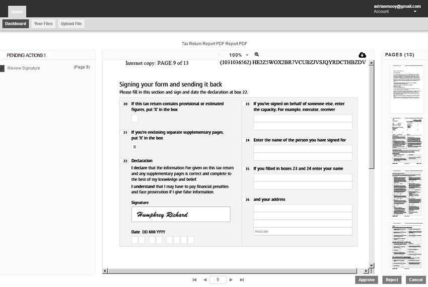Jump to the last page

tap(242, 280)
